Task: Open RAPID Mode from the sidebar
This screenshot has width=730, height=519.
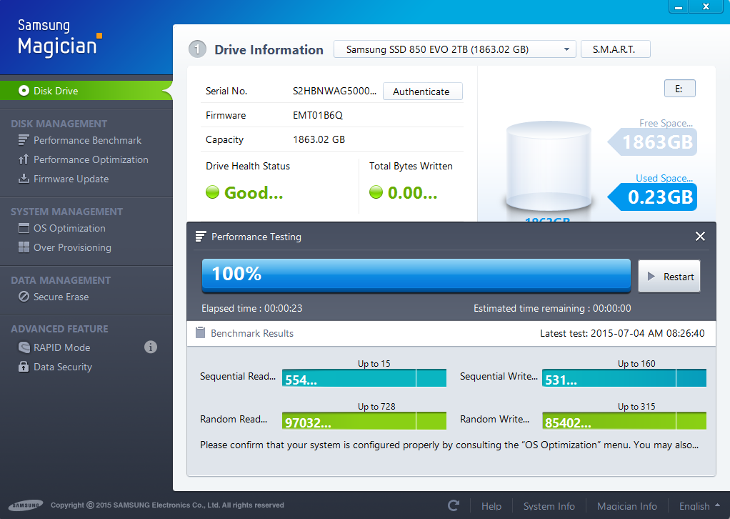Action: tap(61, 347)
